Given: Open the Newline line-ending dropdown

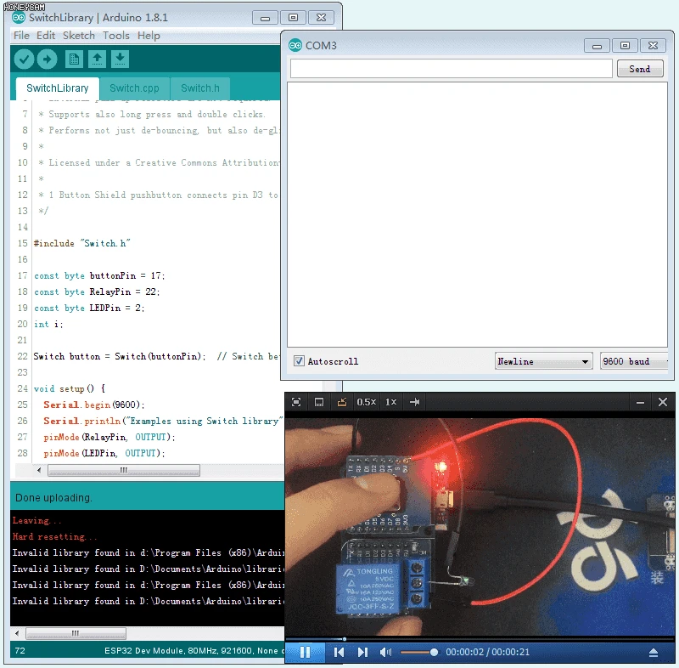Looking at the screenshot, I should pyautogui.click(x=543, y=360).
